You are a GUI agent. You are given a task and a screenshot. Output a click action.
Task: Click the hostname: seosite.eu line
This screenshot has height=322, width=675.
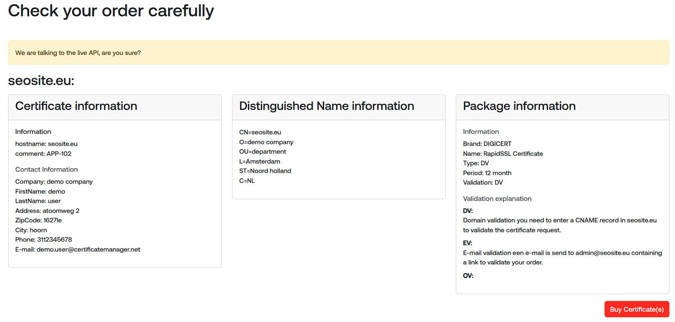click(46, 144)
